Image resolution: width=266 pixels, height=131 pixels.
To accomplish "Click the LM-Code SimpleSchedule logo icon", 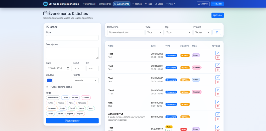I will click(x=45, y=4).
